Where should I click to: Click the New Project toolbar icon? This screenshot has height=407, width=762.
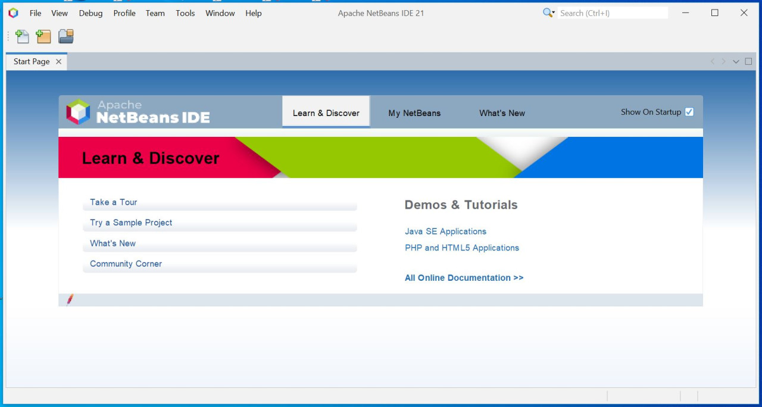coord(43,37)
